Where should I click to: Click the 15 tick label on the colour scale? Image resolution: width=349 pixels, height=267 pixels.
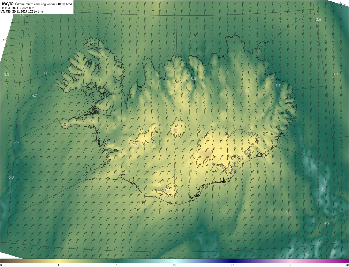pyautogui.click(x=233, y=265)
